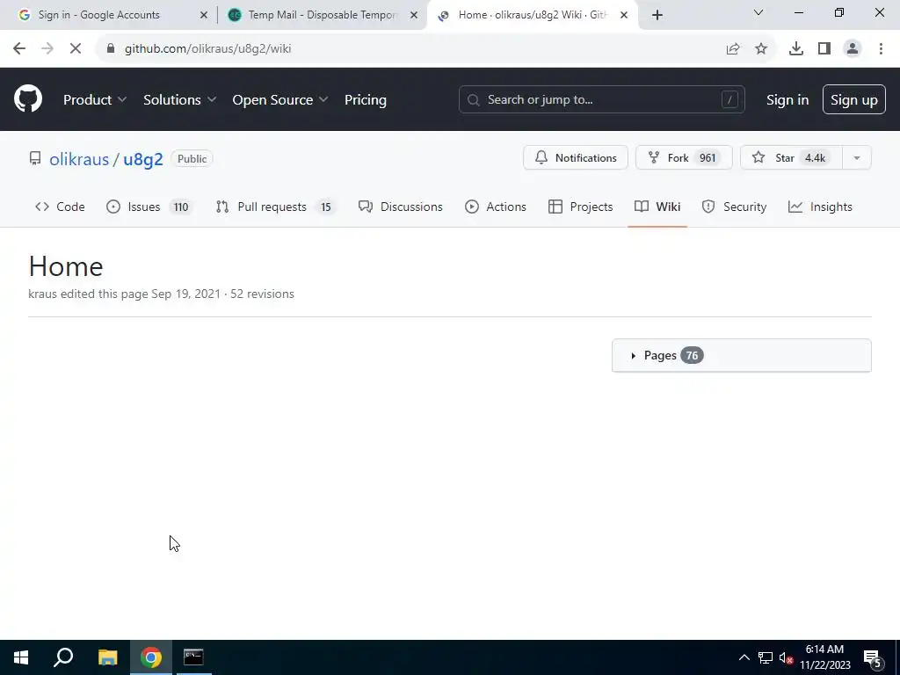Select the Wiki tab
900x675 pixels.
pyautogui.click(x=657, y=207)
